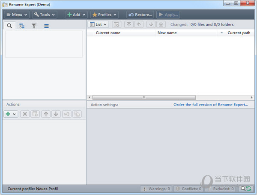The width and height of the screenshot is (257, 195).
Task: Click the Conflicts: 0 status button
Action: click(x=188, y=189)
